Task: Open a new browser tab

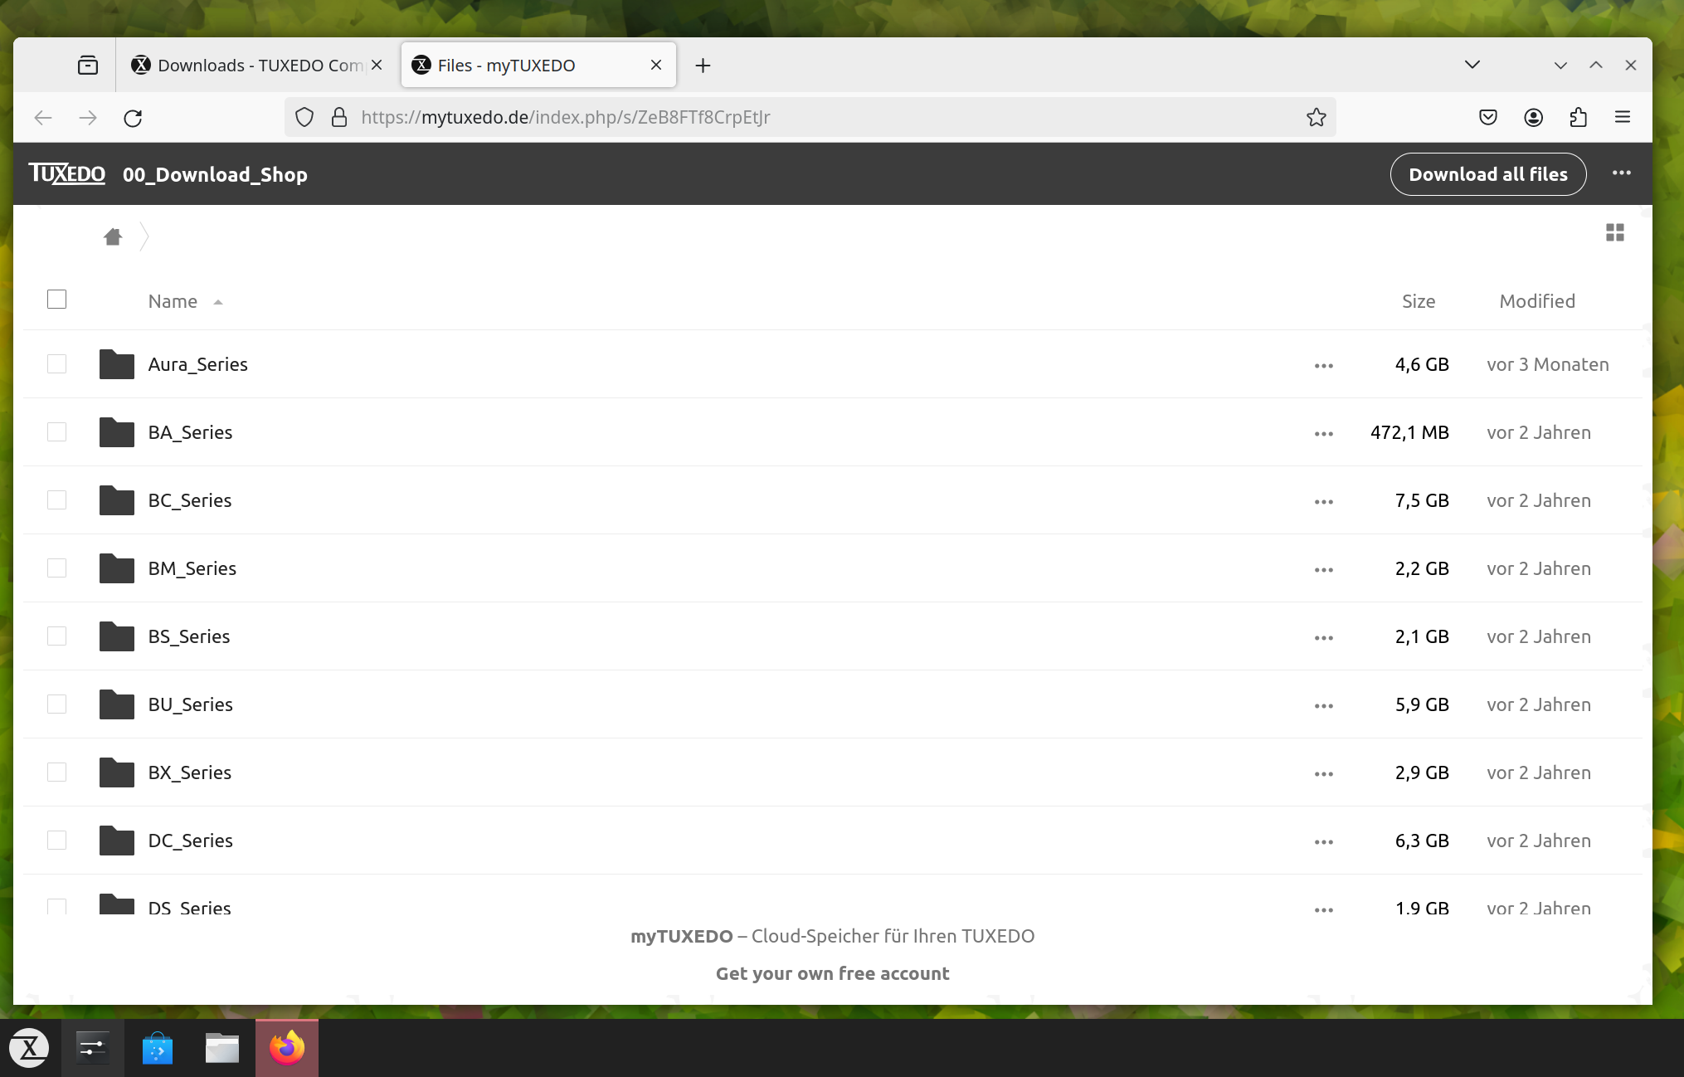Action: click(703, 66)
